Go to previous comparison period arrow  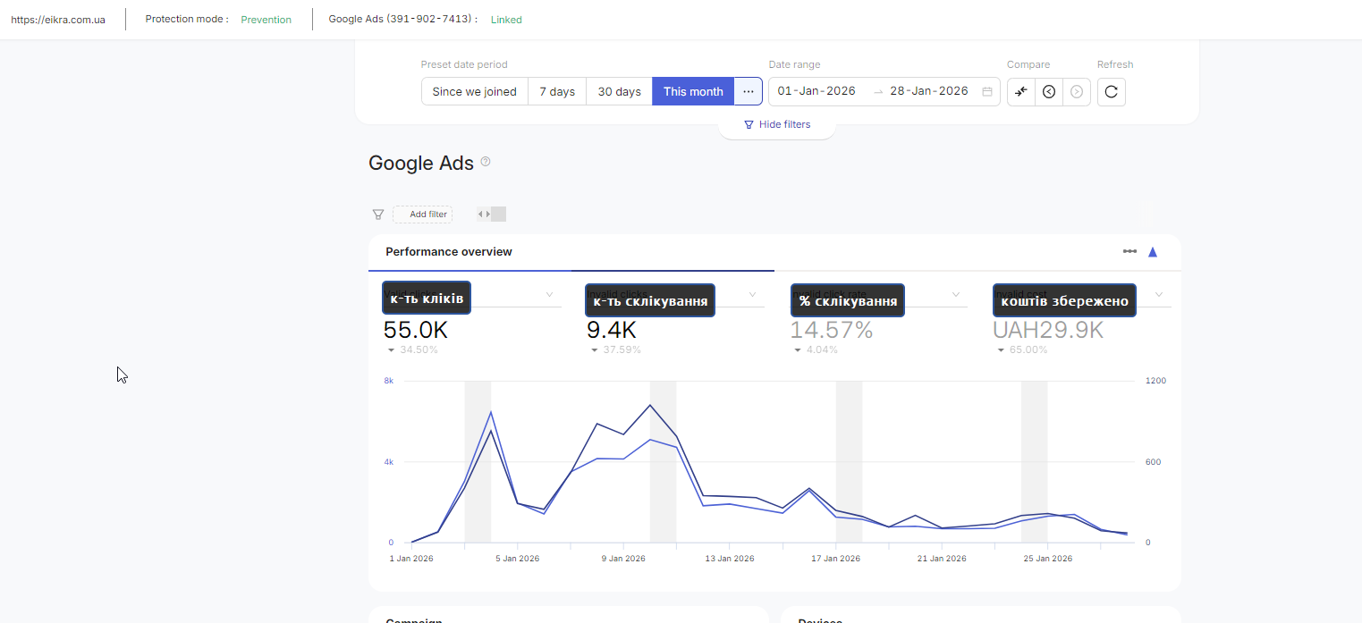pos(1049,92)
